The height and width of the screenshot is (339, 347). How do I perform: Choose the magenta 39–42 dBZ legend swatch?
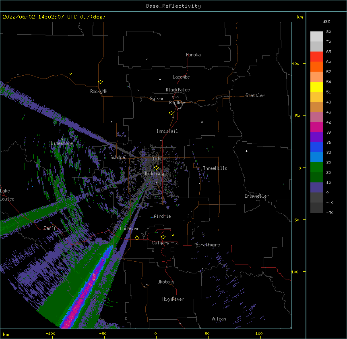click(316, 127)
